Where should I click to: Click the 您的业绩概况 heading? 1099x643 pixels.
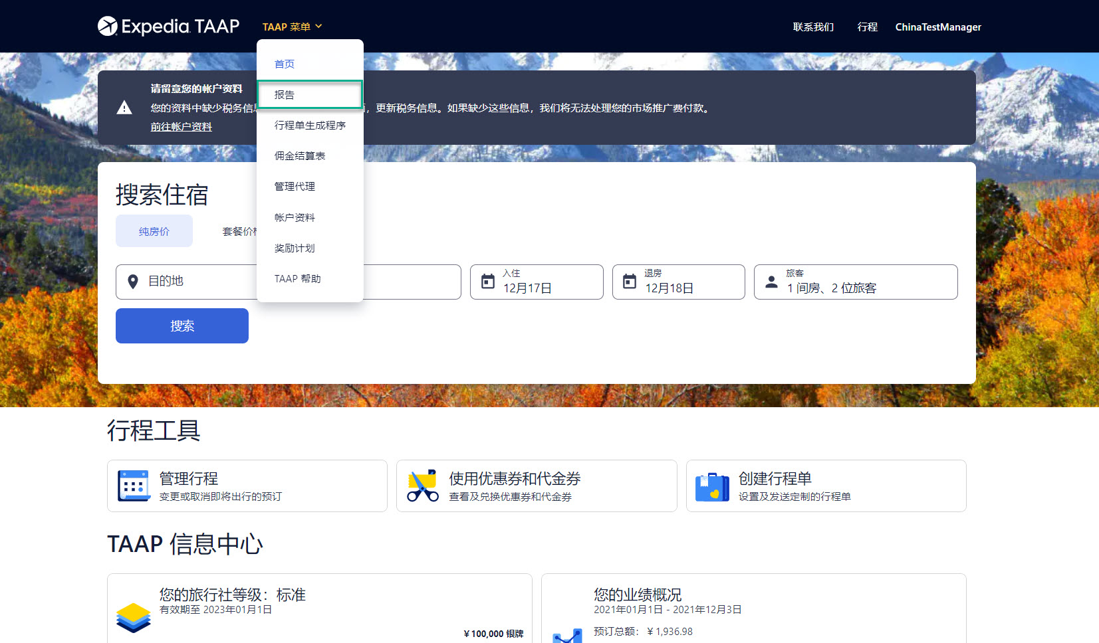pos(638,595)
